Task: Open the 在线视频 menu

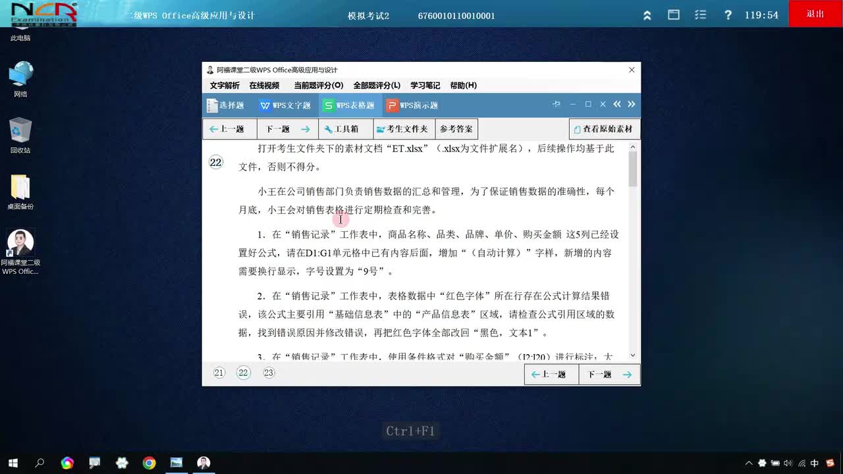Action: (x=264, y=86)
